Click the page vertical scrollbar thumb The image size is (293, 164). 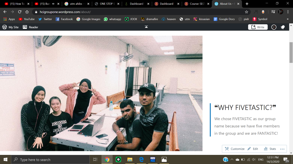tap(291, 52)
